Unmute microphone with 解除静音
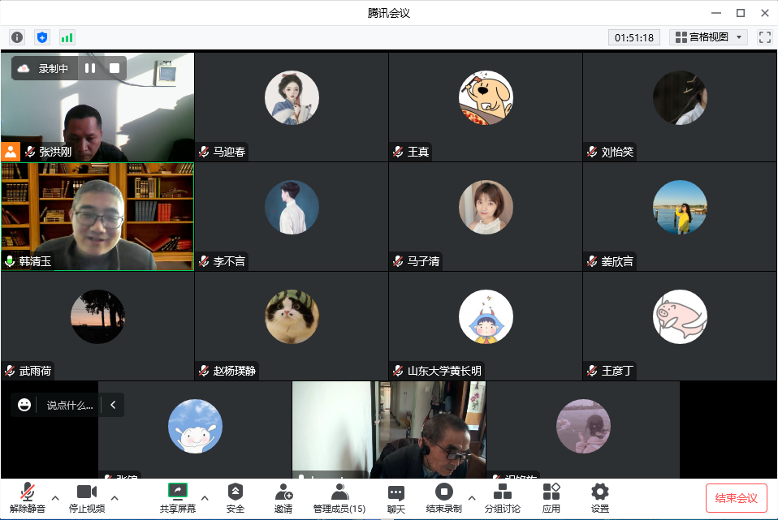 28,497
